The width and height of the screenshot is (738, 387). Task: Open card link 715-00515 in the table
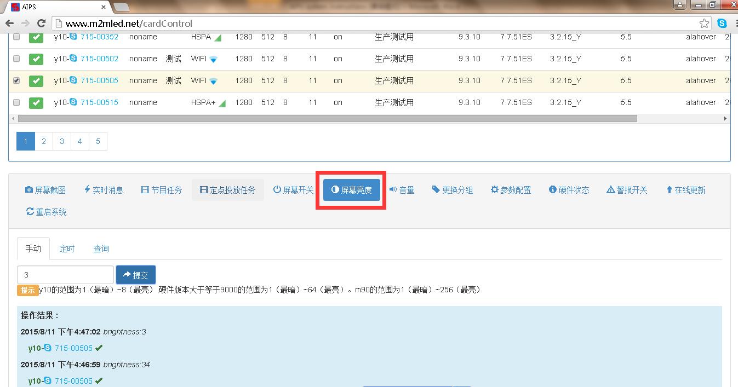pyautogui.click(x=99, y=102)
